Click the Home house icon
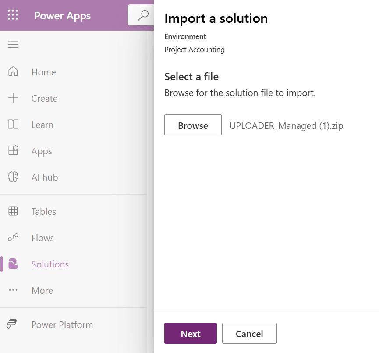Screen dimensions: 379x353 (13, 72)
